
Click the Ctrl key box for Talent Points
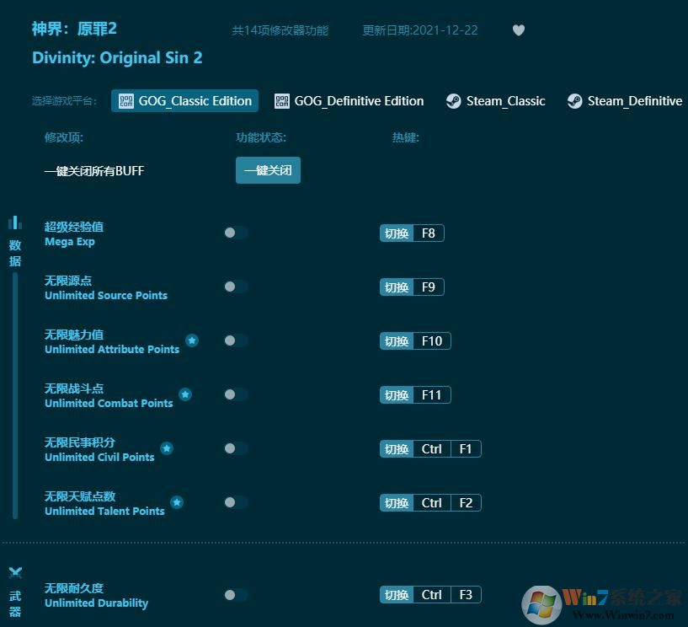pyautogui.click(x=432, y=503)
